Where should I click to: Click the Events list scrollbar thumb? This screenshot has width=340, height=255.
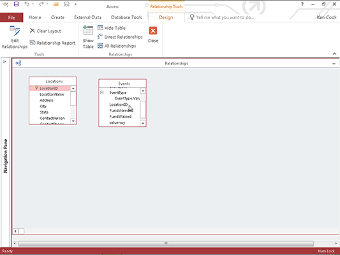(x=143, y=110)
